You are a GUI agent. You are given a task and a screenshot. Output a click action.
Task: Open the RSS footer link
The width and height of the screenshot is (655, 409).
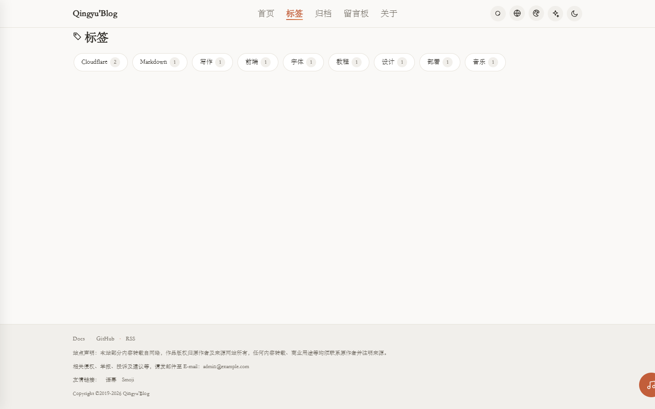point(130,339)
